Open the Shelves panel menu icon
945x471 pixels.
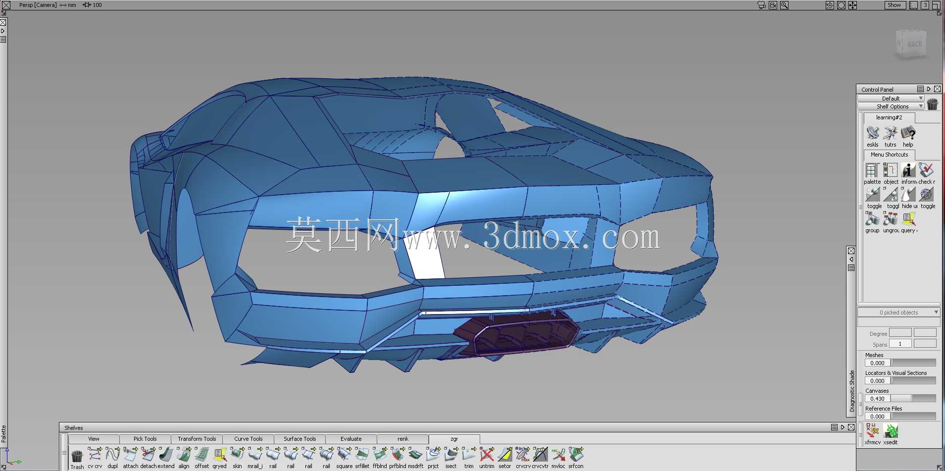[834, 427]
